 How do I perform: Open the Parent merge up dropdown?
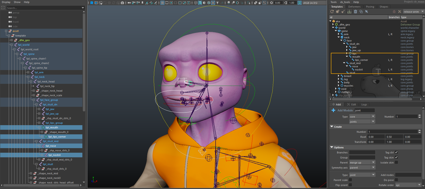point(362,162)
